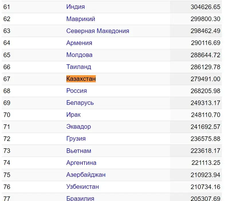This screenshot has height=201, width=229.
Task: Click the Аргентина link
Action: (81, 163)
